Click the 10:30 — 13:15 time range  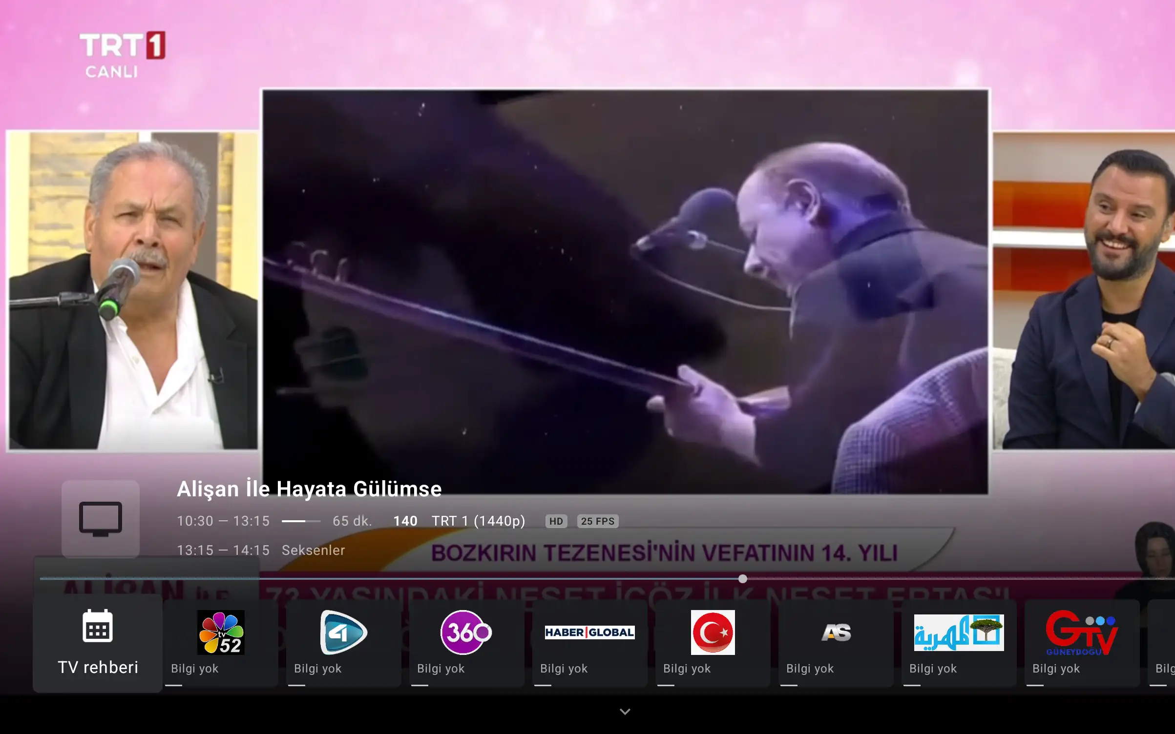[x=223, y=521]
